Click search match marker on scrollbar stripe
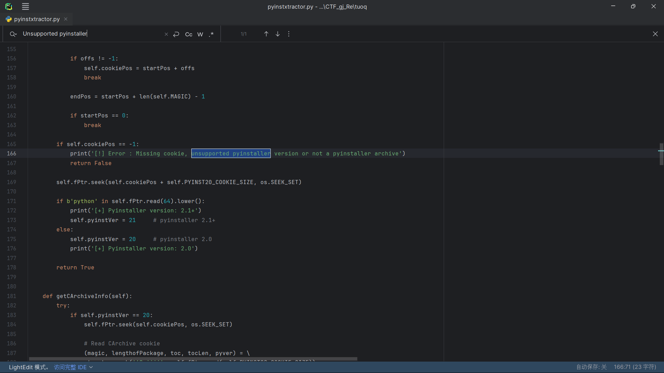Screen dimensions: 664x373 [x=661, y=151]
